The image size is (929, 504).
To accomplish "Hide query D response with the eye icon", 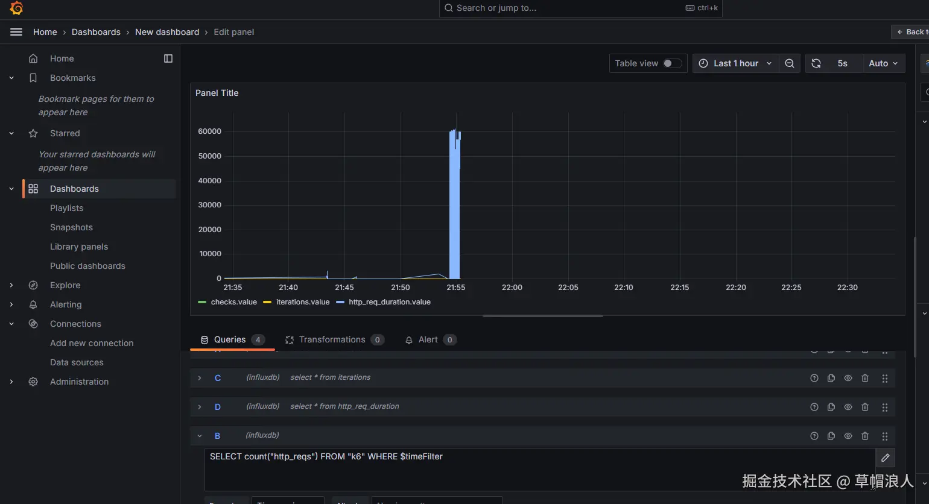I will [848, 407].
